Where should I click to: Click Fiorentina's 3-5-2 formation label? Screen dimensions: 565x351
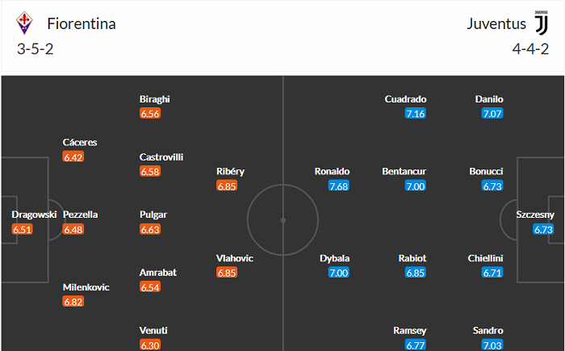35,48
